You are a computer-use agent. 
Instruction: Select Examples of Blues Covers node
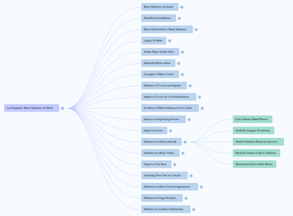[160, 74]
